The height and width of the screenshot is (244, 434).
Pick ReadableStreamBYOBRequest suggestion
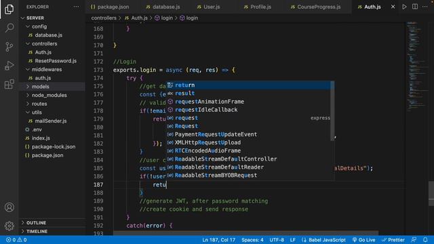(248, 176)
